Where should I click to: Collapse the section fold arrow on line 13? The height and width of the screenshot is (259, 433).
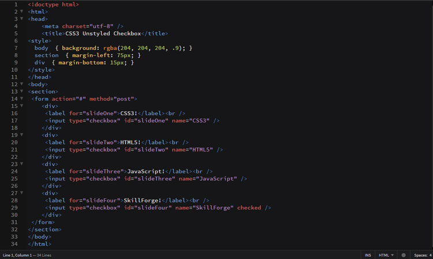click(21, 91)
